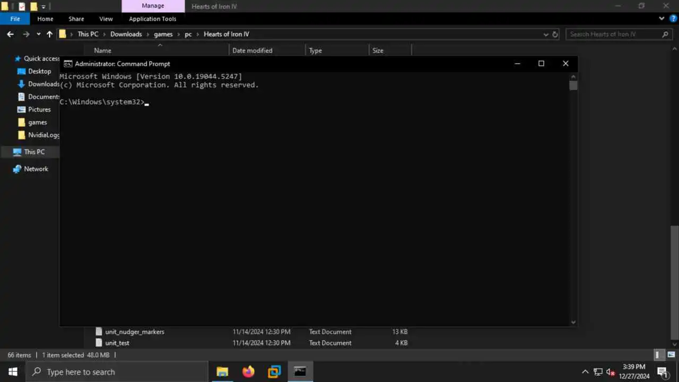Sort files by Date modified column

click(x=267, y=50)
